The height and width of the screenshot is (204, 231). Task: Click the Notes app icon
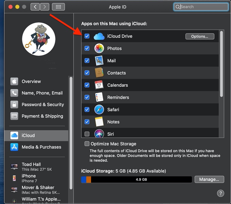[x=99, y=122]
